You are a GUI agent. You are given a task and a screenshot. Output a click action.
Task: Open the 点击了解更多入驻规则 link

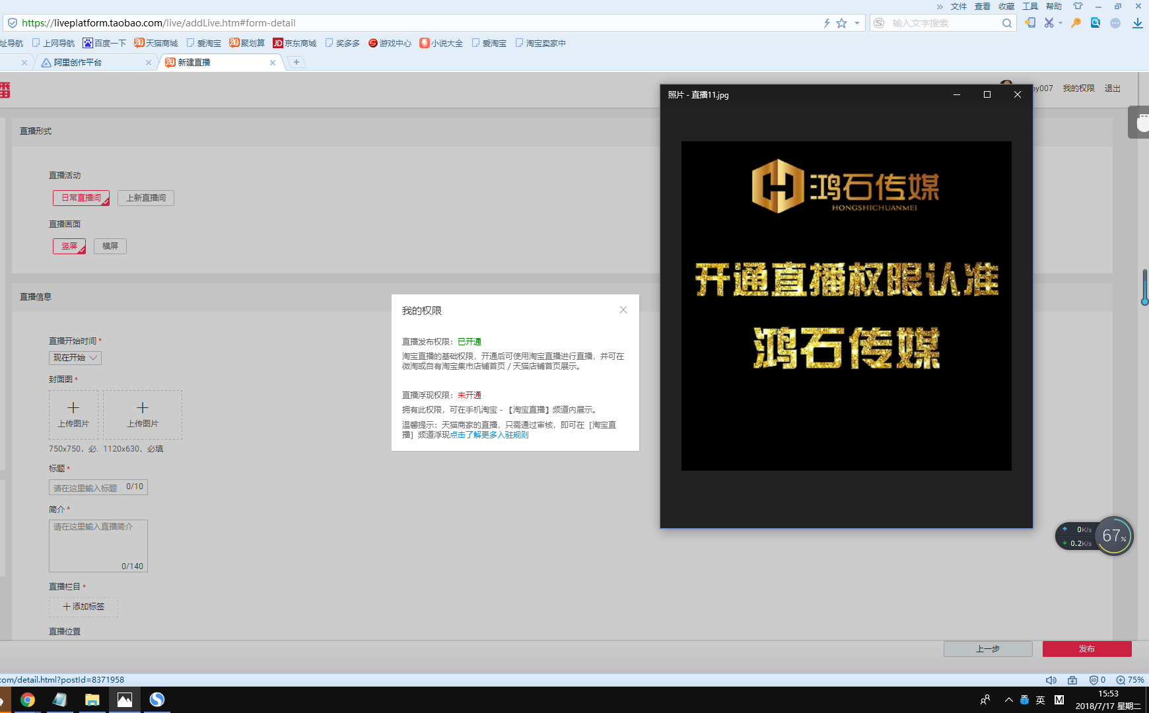point(489,435)
